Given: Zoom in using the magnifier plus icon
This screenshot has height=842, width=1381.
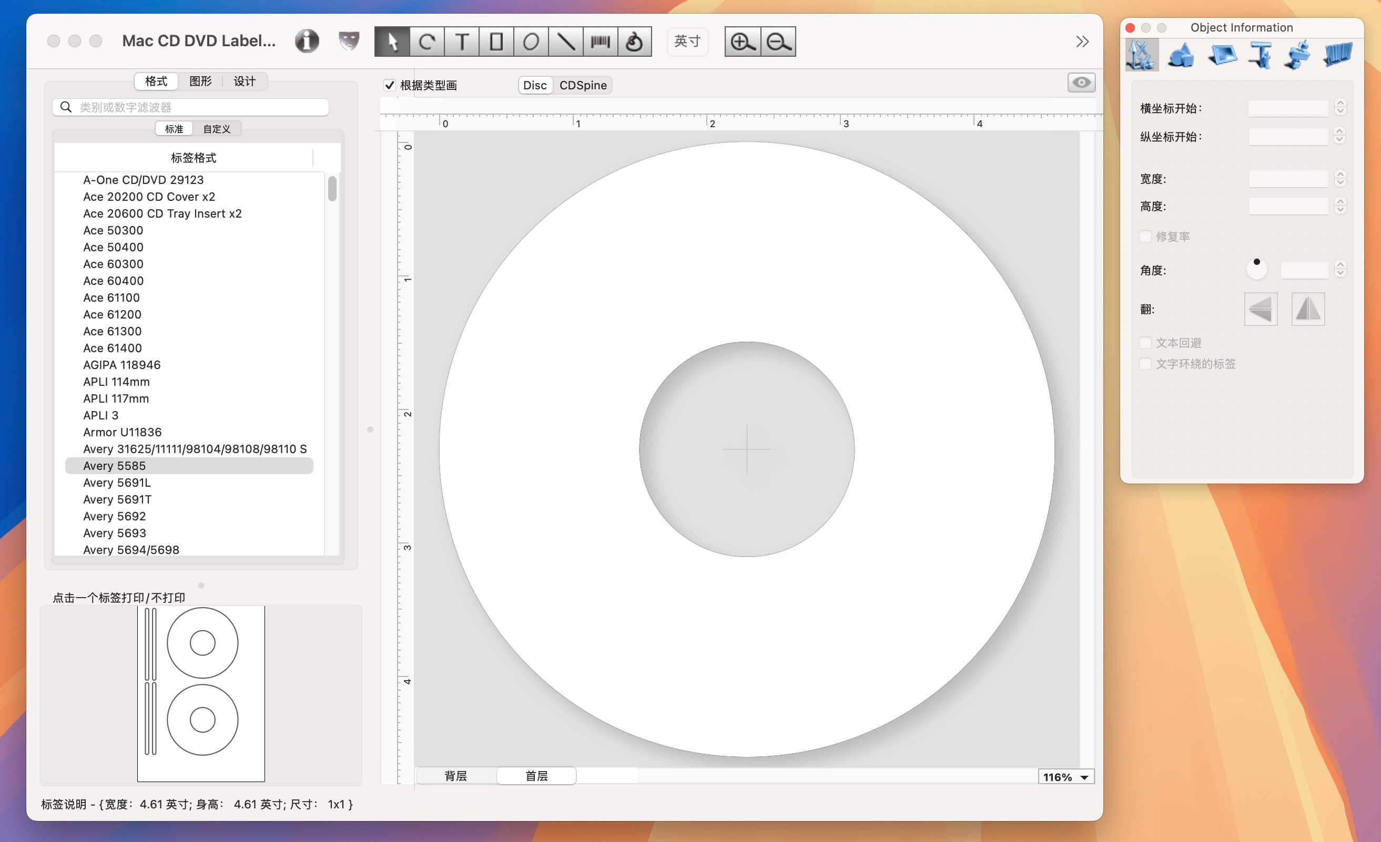Looking at the screenshot, I should coord(742,41).
